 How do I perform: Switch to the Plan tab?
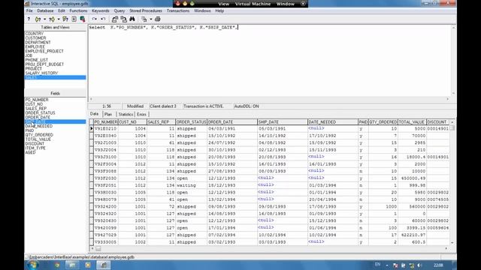108,114
